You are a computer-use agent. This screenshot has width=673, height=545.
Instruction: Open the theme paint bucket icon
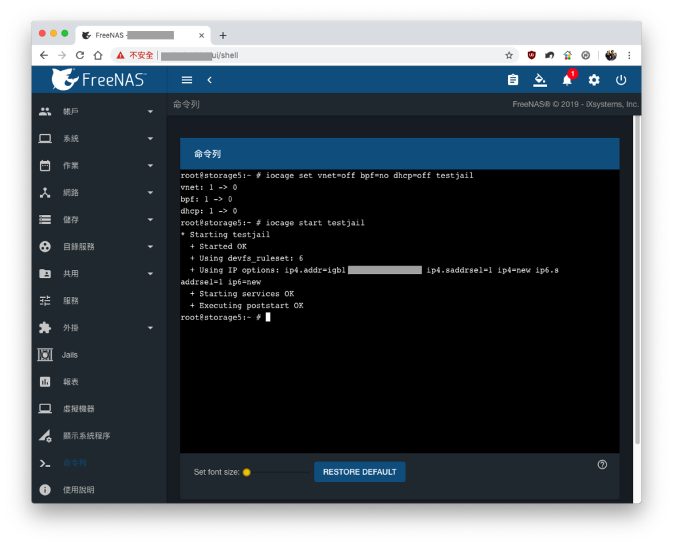tap(540, 80)
